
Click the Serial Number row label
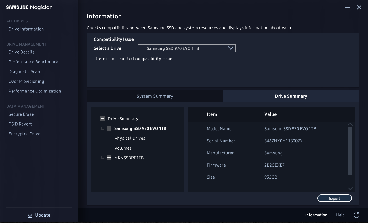221,141
